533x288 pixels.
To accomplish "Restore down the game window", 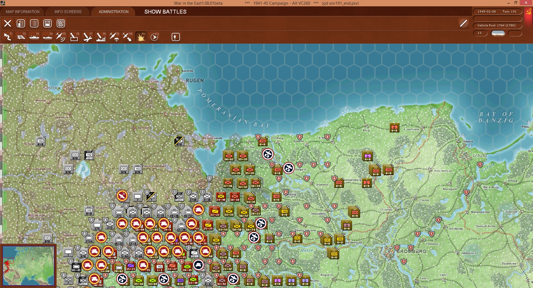I will tap(516, 3).
